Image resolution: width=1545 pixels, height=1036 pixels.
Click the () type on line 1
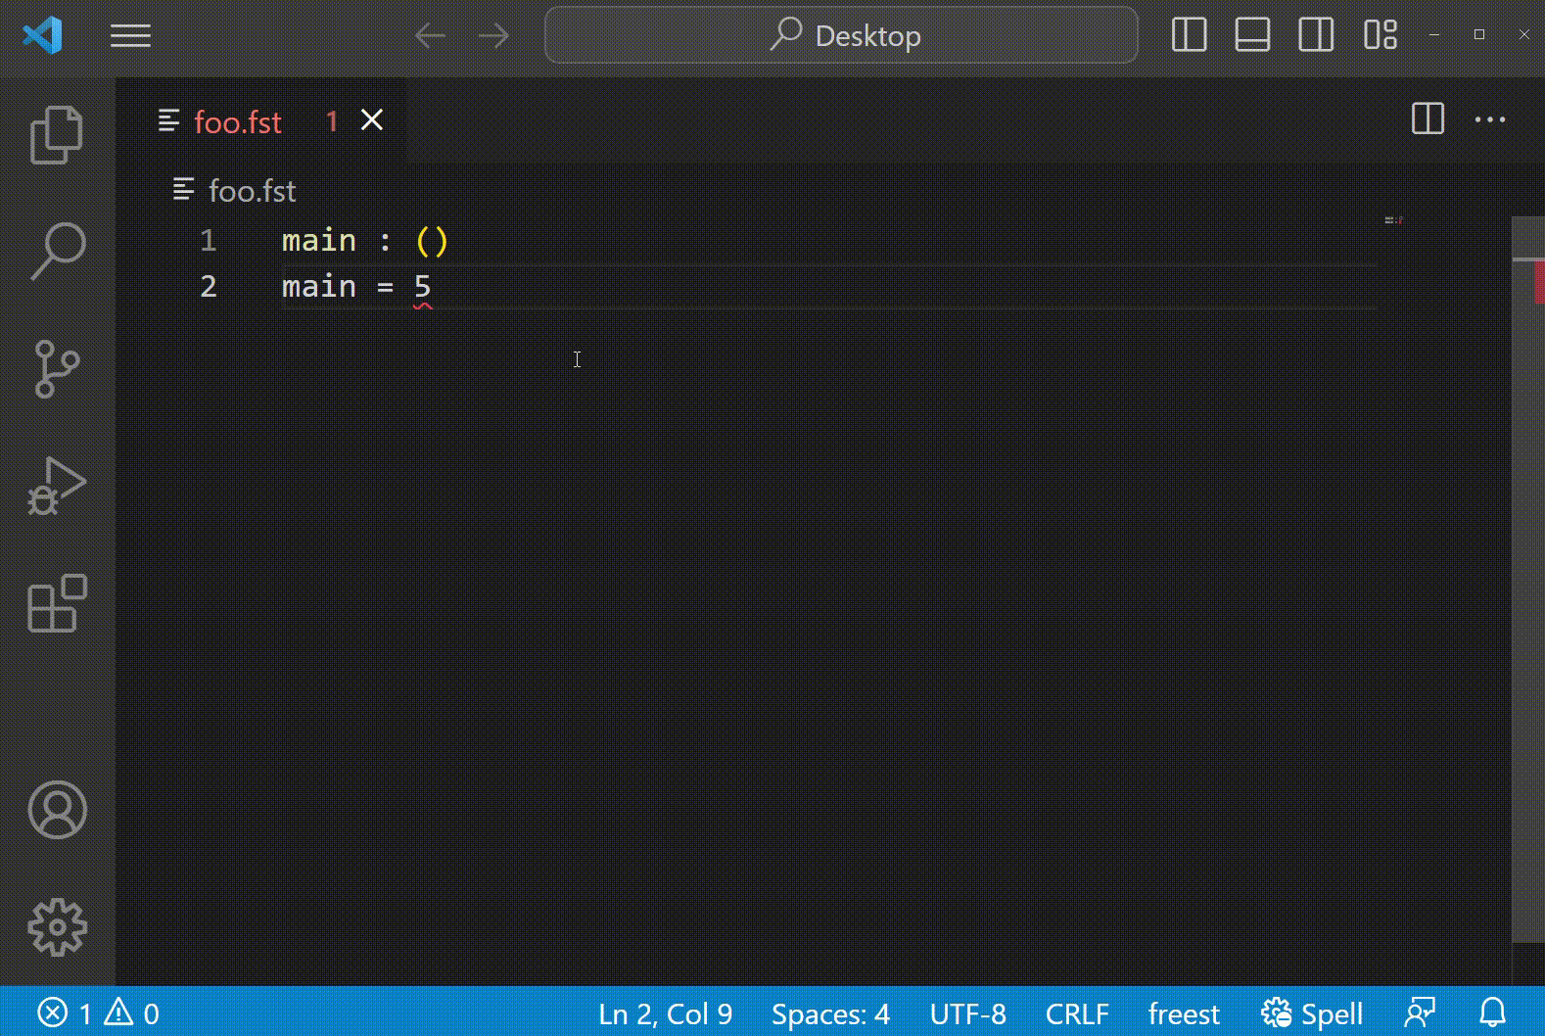tap(432, 241)
